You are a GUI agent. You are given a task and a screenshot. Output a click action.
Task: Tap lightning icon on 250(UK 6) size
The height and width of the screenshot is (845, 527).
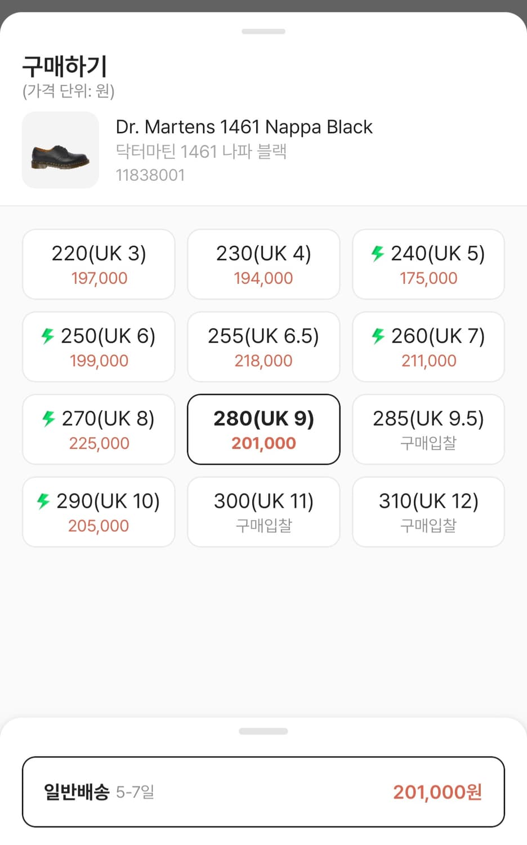click(48, 336)
